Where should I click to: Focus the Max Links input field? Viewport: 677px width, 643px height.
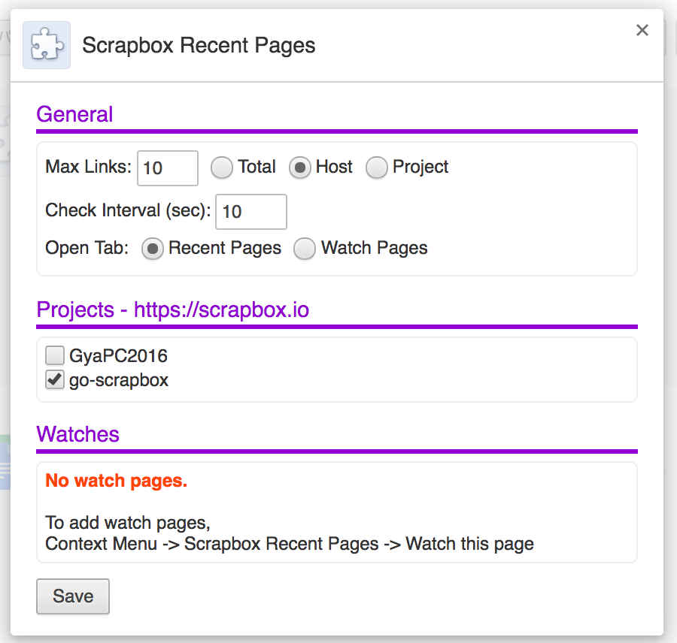click(168, 168)
